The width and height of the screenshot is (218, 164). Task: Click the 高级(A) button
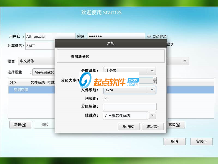coord(176,125)
